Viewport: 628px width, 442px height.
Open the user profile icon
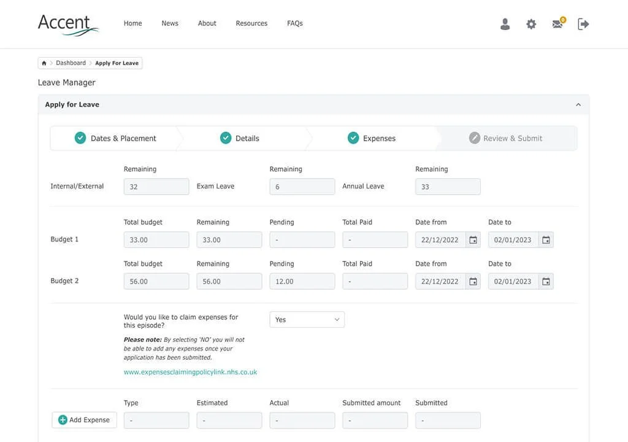[x=505, y=24]
